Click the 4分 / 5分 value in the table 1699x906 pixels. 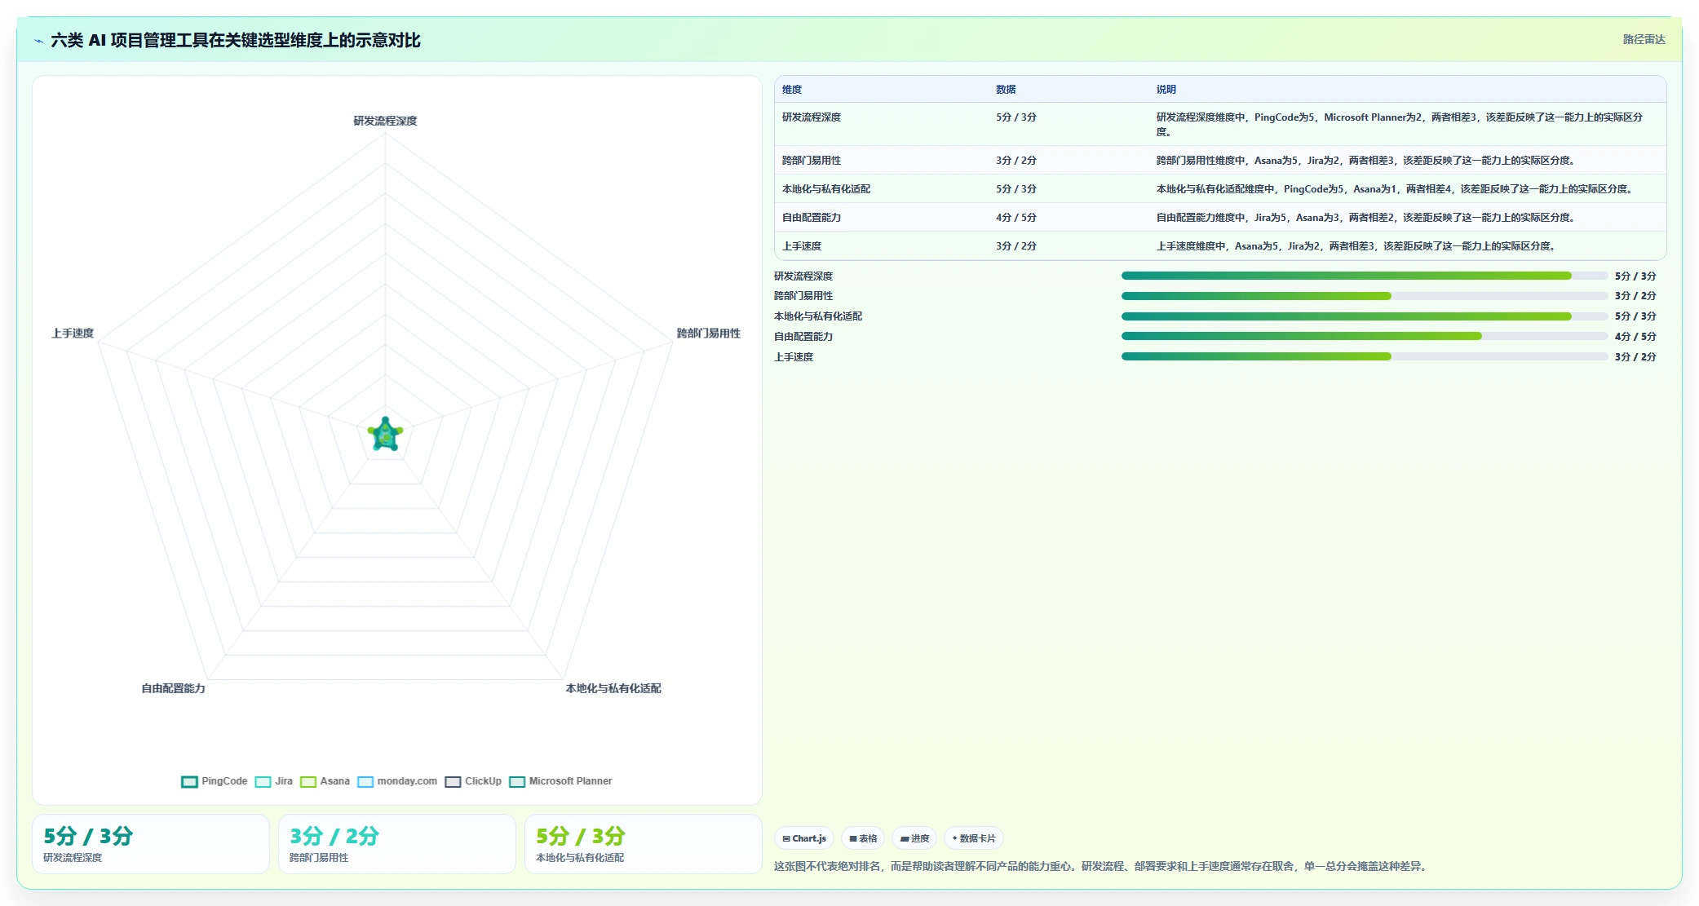pos(1016,218)
